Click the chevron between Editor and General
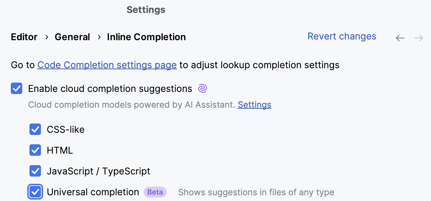431x201 pixels. 47,37
